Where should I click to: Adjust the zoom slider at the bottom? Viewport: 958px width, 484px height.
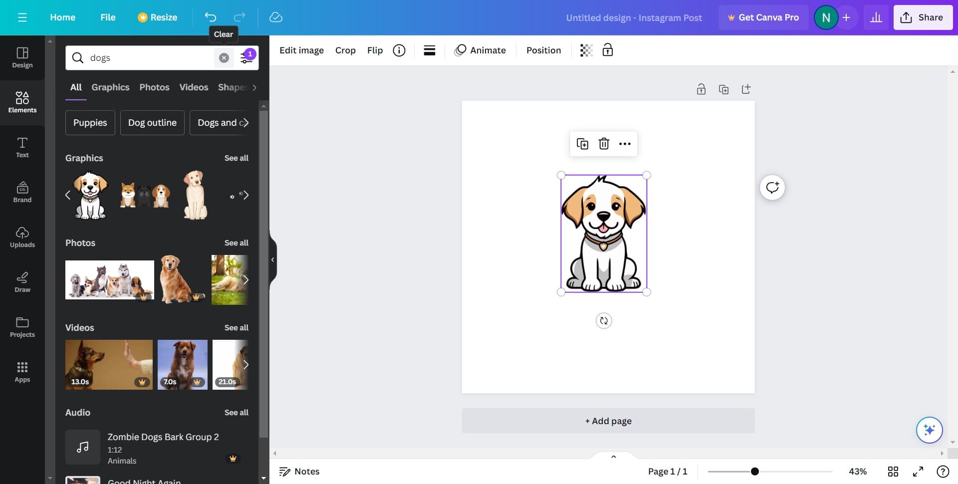click(x=755, y=471)
